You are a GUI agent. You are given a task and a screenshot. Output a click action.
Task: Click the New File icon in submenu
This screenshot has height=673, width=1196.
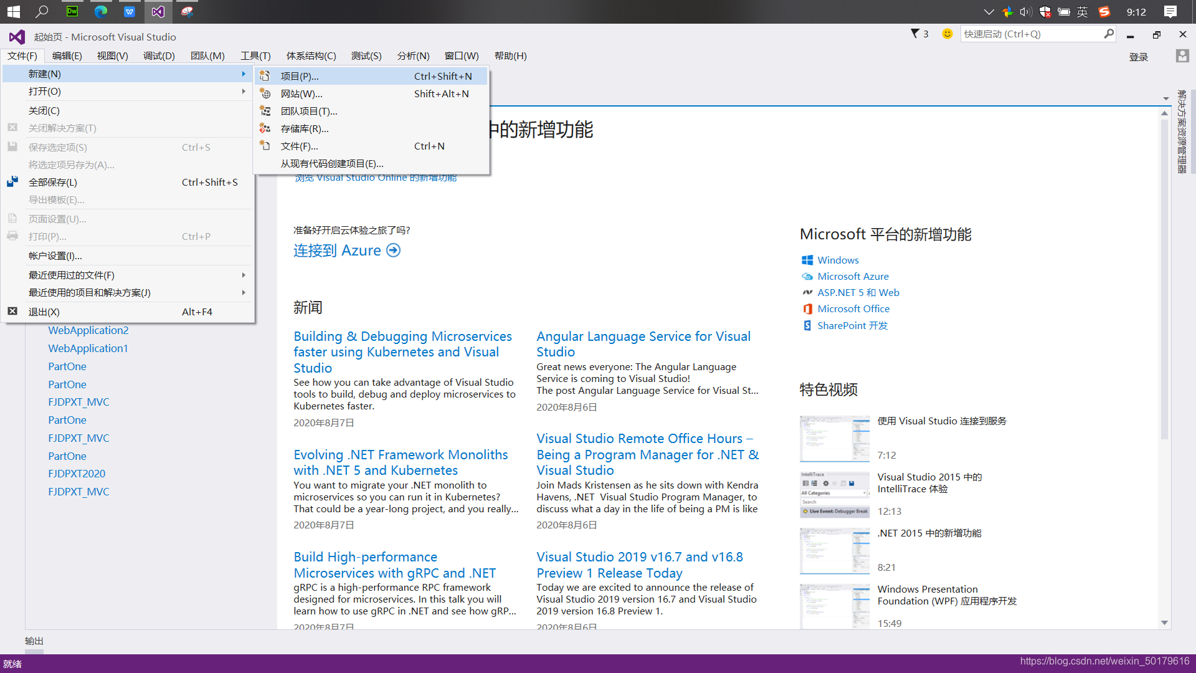[x=265, y=146]
